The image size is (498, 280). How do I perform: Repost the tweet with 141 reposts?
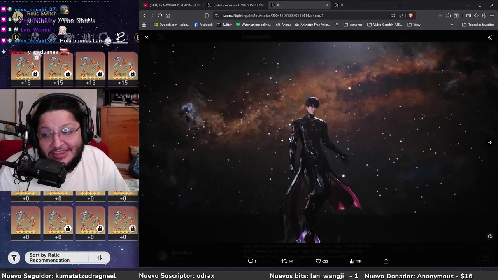click(287, 261)
